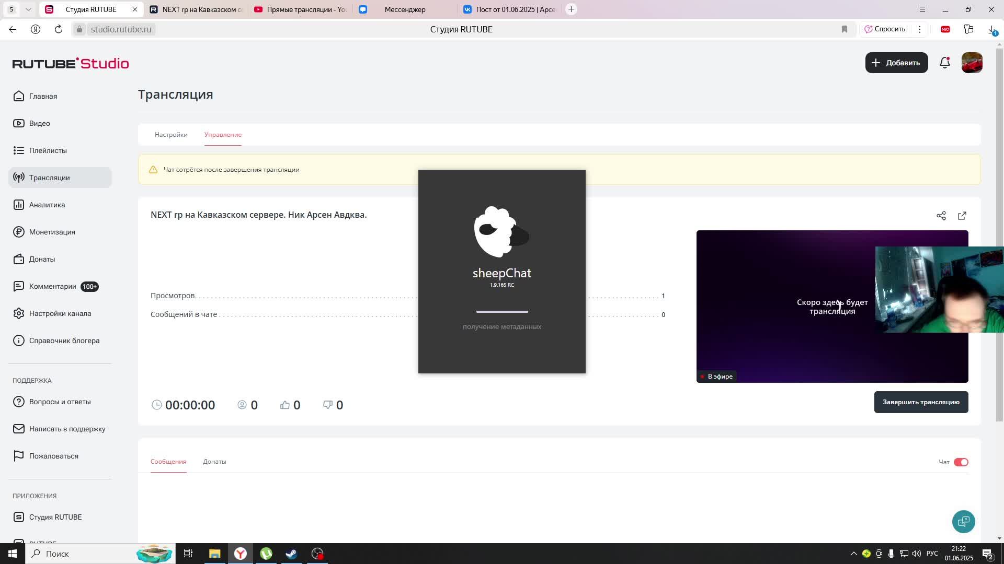The height and width of the screenshot is (564, 1004).
Task: Open stream in new window icon
Action: pyautogui.click(x=962, y=216)
